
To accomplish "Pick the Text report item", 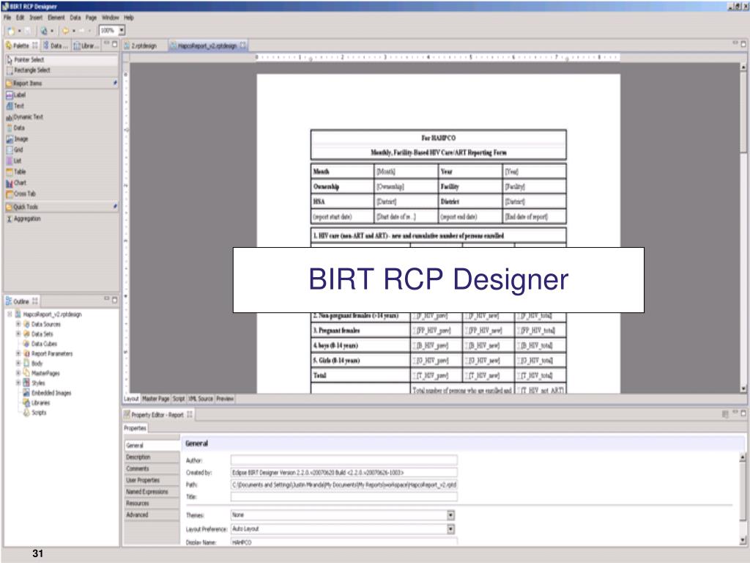I will 15,106.
